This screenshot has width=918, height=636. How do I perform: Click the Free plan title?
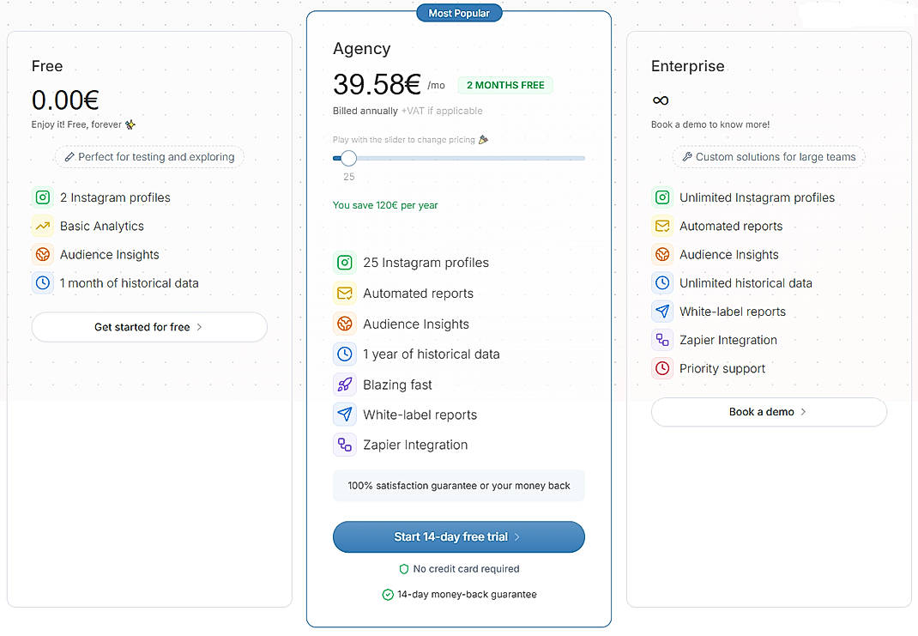(47, 66)
